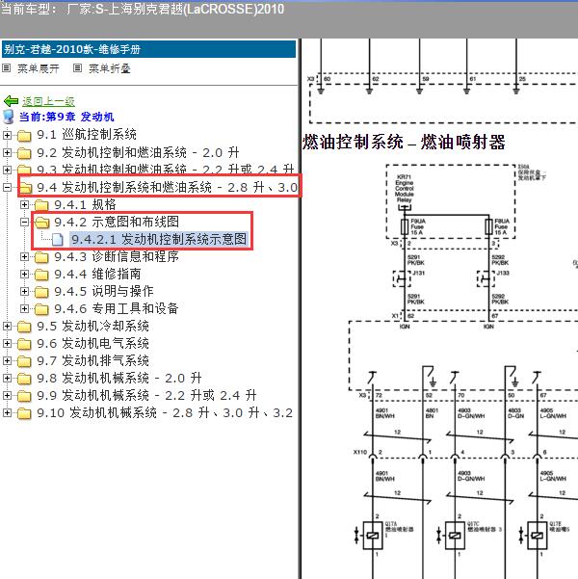Screen dimensions: 578x579
Task: Click the 菜单折叠 collapse-all button
Action: pos(109,68)
